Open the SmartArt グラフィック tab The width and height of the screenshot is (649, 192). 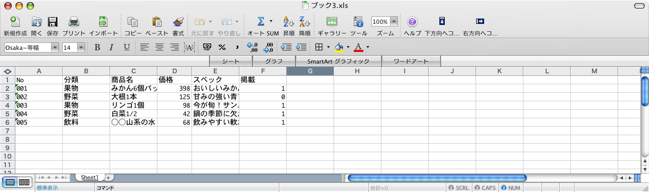338,61
